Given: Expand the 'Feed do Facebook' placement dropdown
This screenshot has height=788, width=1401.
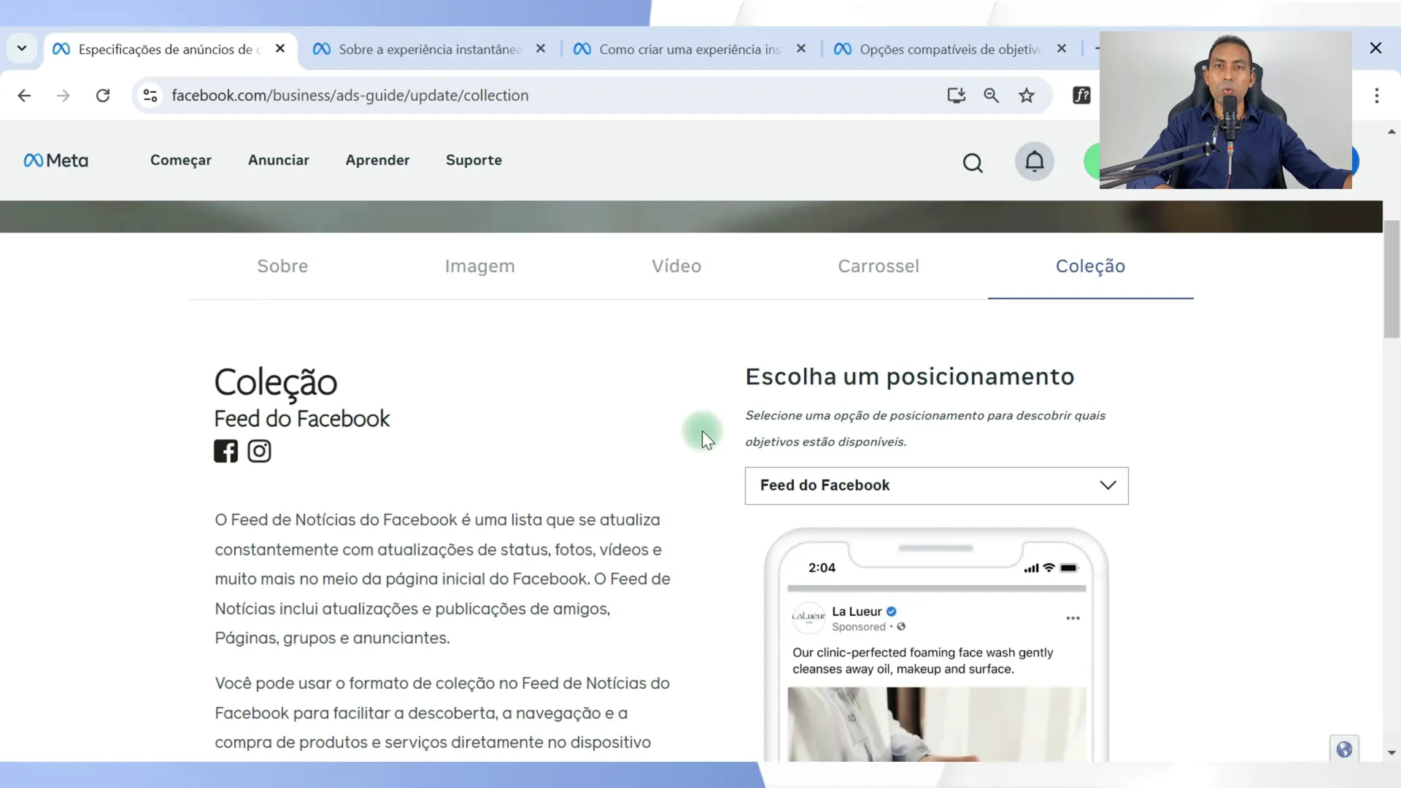Looking at the screenshot, I should [936, 486].
